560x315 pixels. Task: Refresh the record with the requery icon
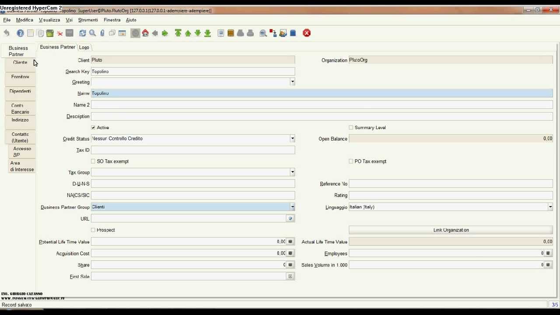pos(82,33)
